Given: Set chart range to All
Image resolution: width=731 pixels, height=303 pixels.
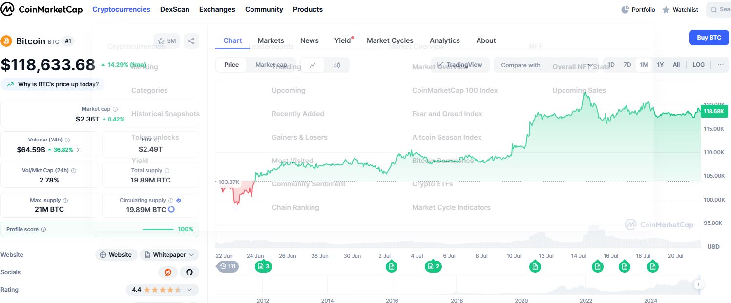Looking at the screenshot, I should (676, 65).
